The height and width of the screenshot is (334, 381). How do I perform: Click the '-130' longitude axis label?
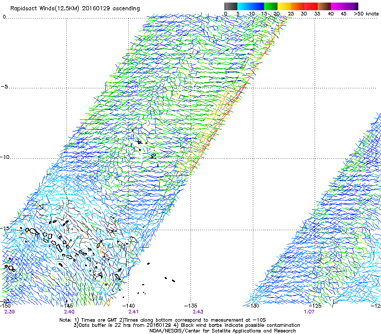point(253,306)
